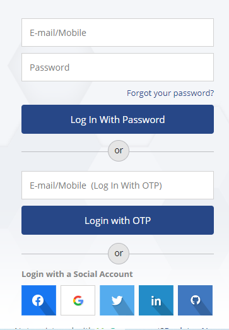Click the 'Login with a Social Account' heading
229x330 pixels.
point(77,274)
